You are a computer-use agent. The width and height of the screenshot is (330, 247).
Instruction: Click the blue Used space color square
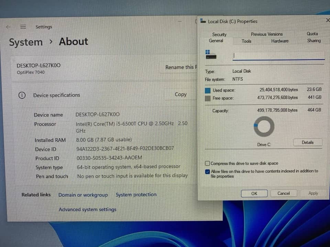tap(208, 90)
